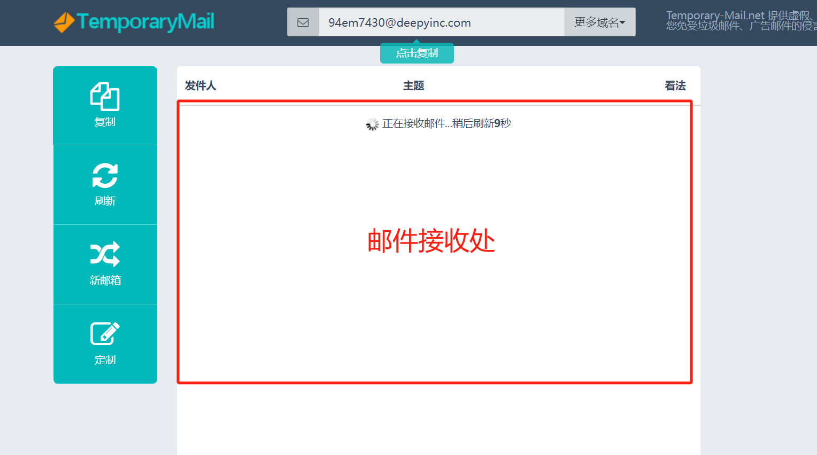
Task: Click the 复制 copy icon in sidebar
Action: click(x=105, y=97)
